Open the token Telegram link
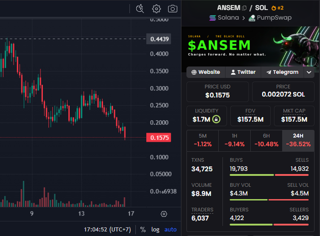Image resolution: width=320 pixels, height=236 pixels. pos(282,72)
